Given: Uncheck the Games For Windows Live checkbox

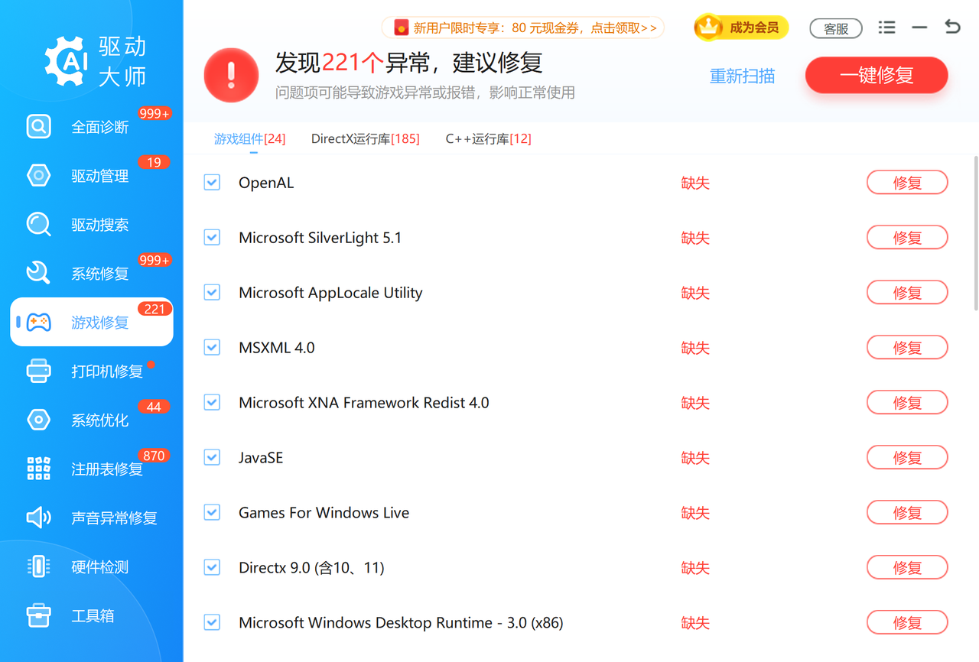Looking at the screenshot, I should pyautogui.click(x=212, y=513).
